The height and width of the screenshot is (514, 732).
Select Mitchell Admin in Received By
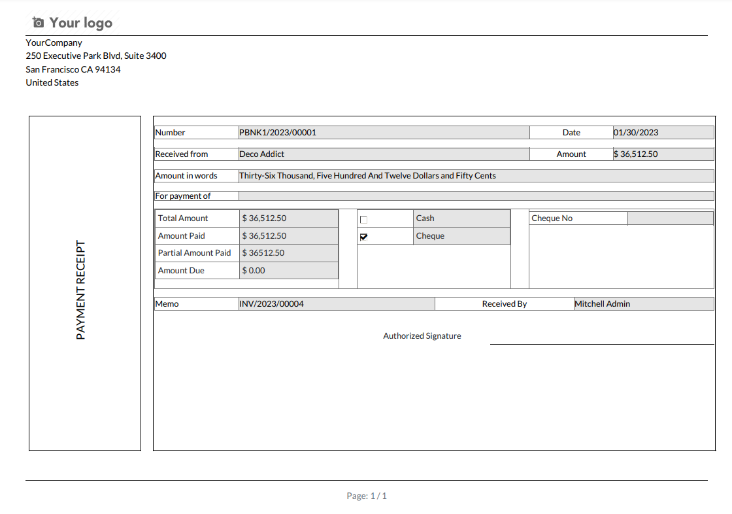coord(602,304)
